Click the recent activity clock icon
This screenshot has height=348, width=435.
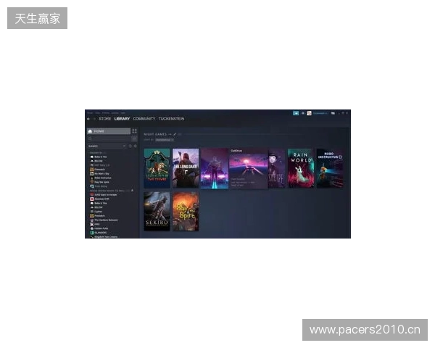[130, 146]
